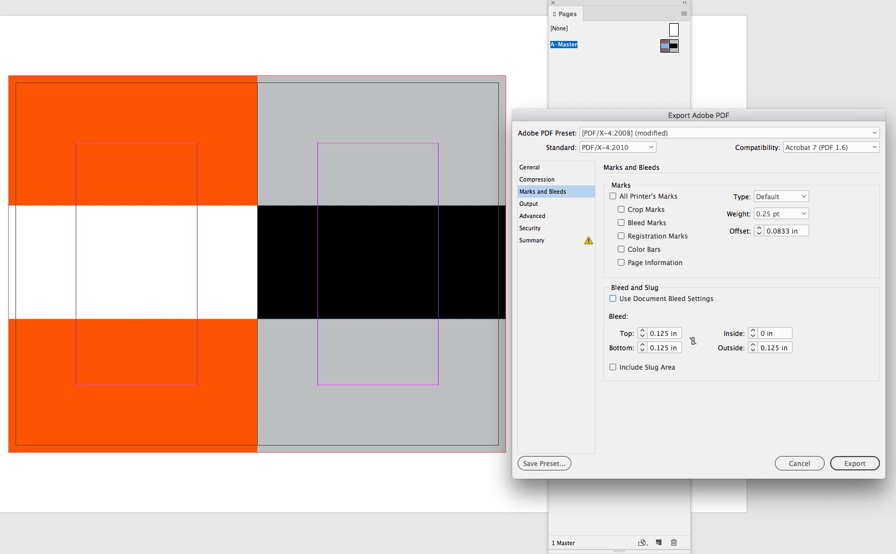
Task: Open the Pages panel flyout menu icon
Action: pyautogui.click(x=684, y=14)
